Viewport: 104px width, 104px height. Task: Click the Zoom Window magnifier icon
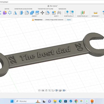(53, 90)
